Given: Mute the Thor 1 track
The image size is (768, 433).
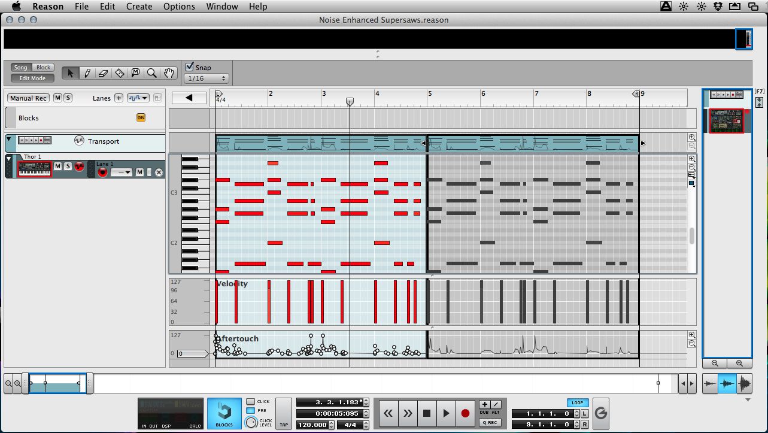Looking at the screenshot, I should (57, 166).
